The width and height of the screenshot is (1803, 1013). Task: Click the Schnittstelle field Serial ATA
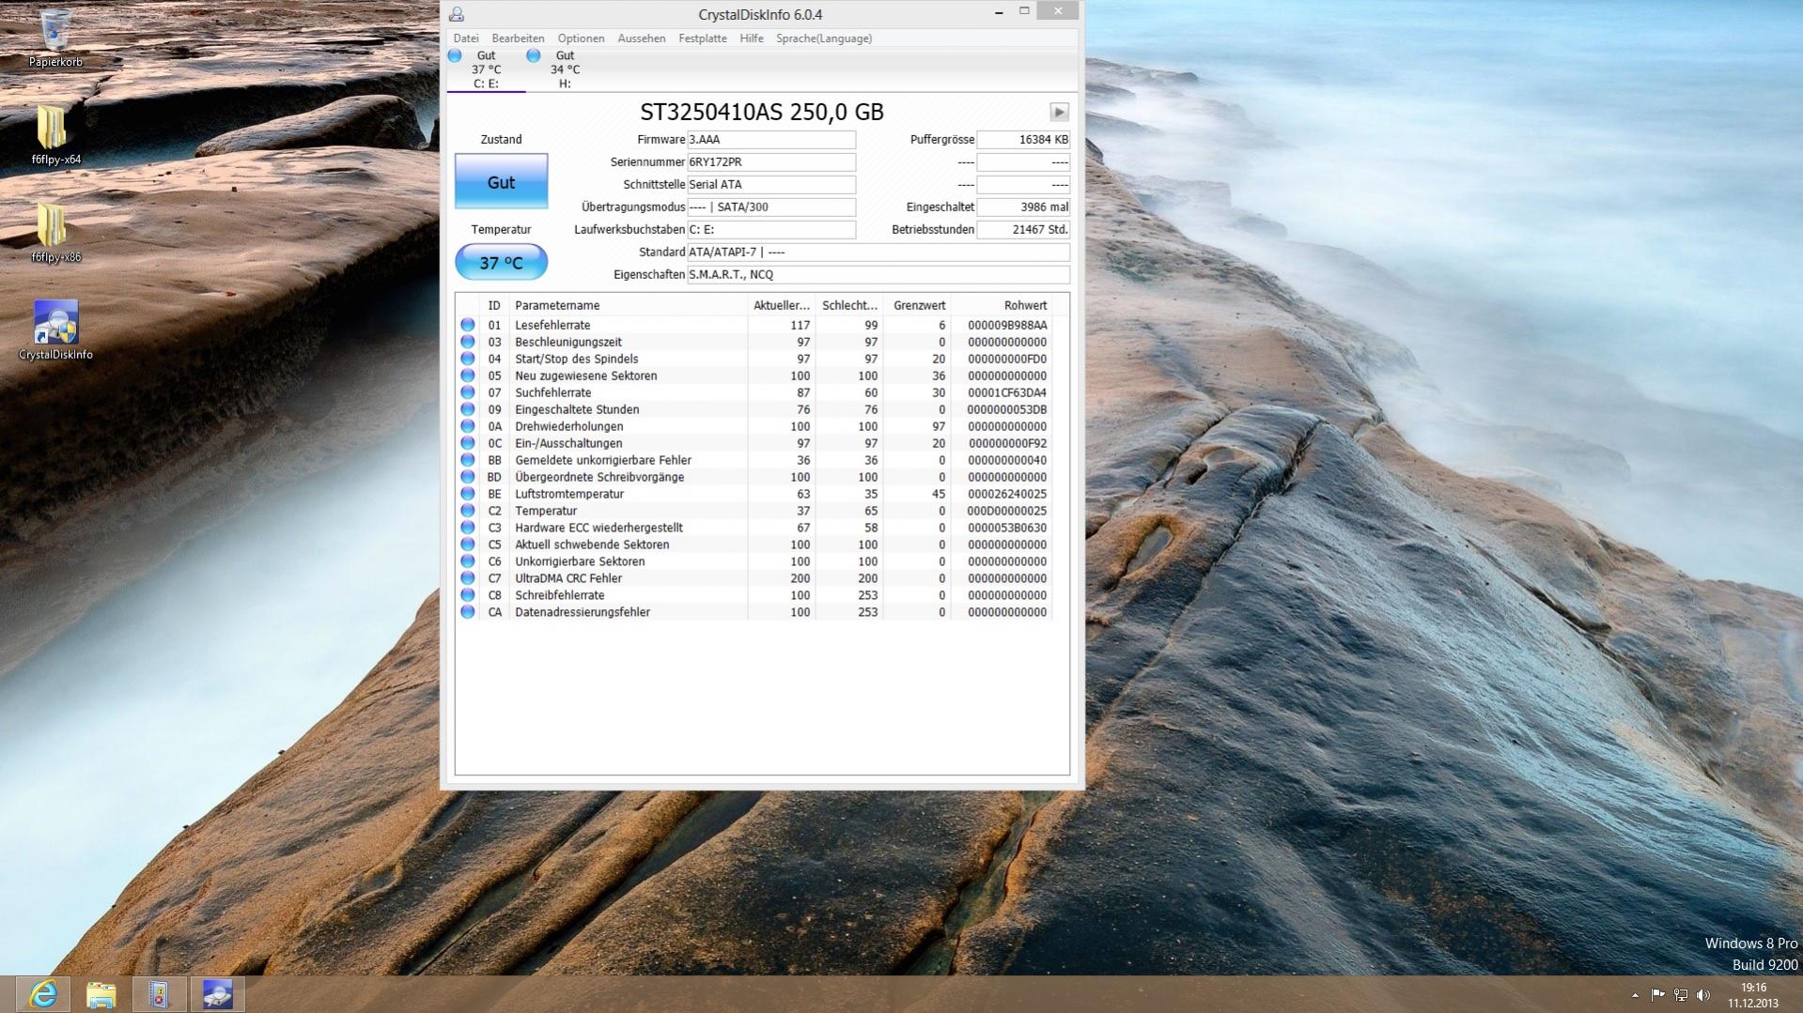[x=771, y=185]
